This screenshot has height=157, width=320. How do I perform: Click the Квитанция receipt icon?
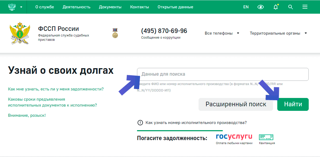pos(266,137)
